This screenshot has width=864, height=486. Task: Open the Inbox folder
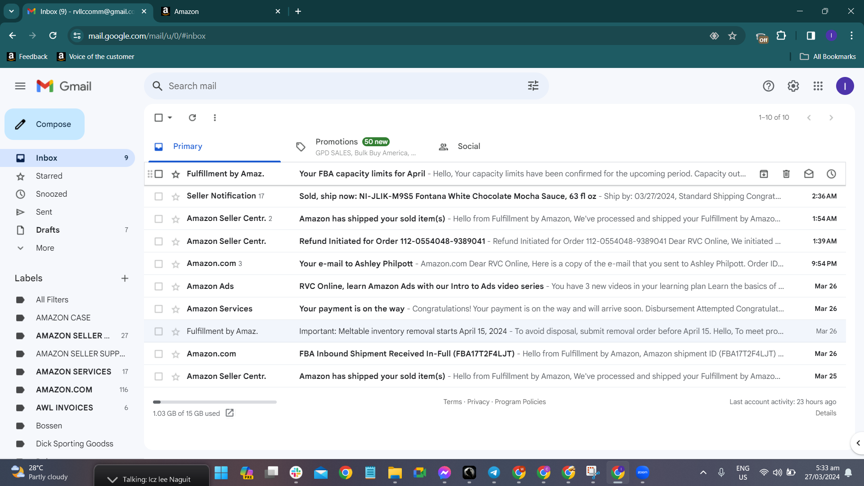67,158
